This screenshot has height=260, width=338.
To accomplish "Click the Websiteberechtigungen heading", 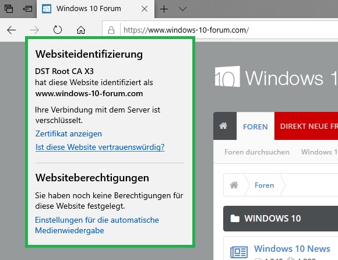I will tap(92, 178).
